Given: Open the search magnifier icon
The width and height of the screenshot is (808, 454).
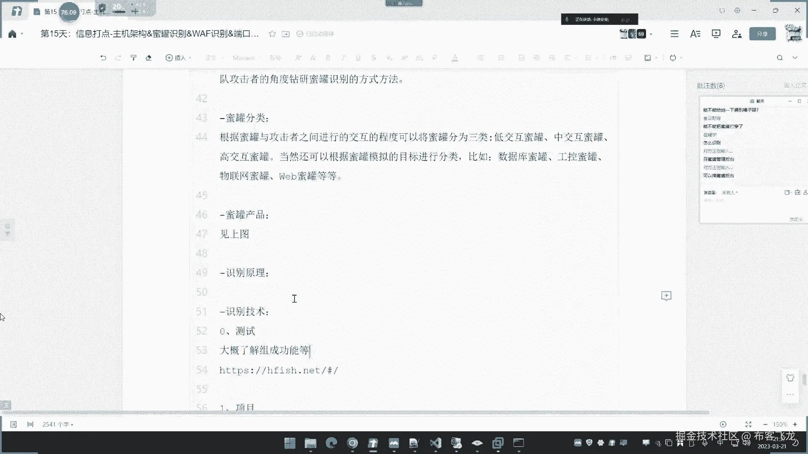Looking at the screenshot, I should click(x=779, y=58).
